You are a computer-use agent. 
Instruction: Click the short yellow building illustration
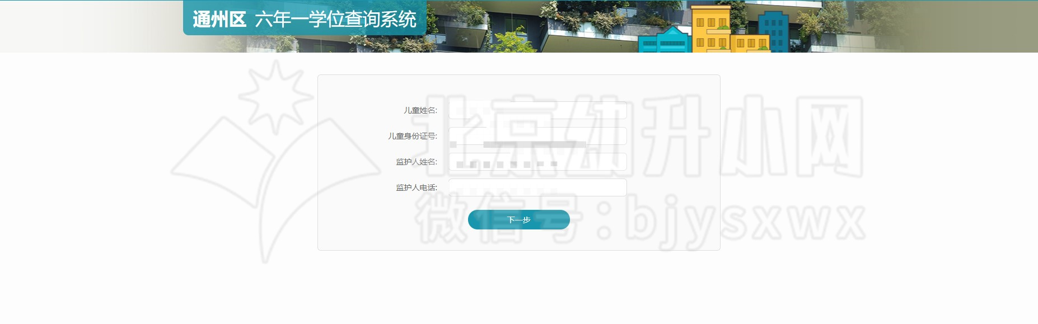(750, 43)
